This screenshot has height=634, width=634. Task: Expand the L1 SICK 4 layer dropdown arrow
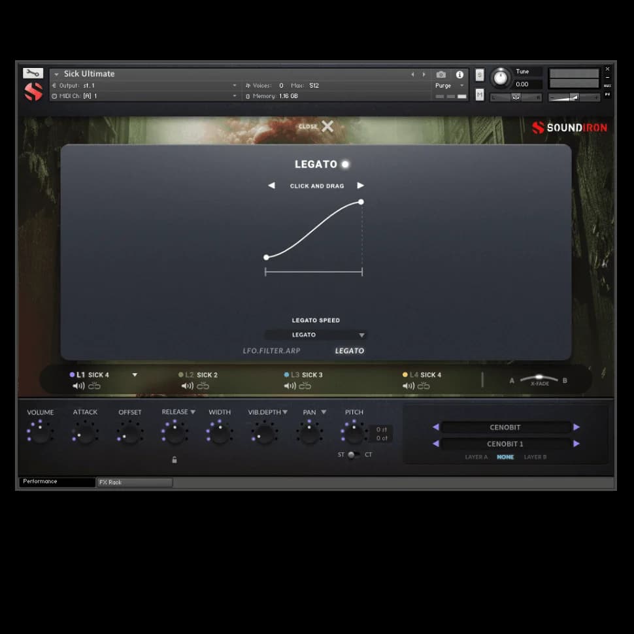click(x=135, y=375)
